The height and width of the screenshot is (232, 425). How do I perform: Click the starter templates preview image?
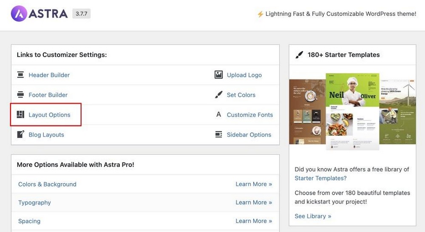coord(352,111)
